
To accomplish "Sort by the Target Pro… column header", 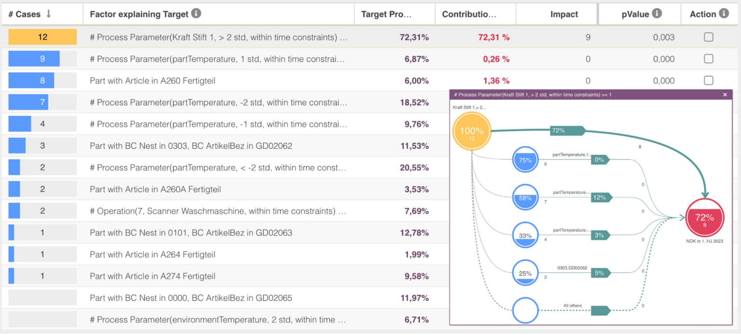I will coord(386,14).
